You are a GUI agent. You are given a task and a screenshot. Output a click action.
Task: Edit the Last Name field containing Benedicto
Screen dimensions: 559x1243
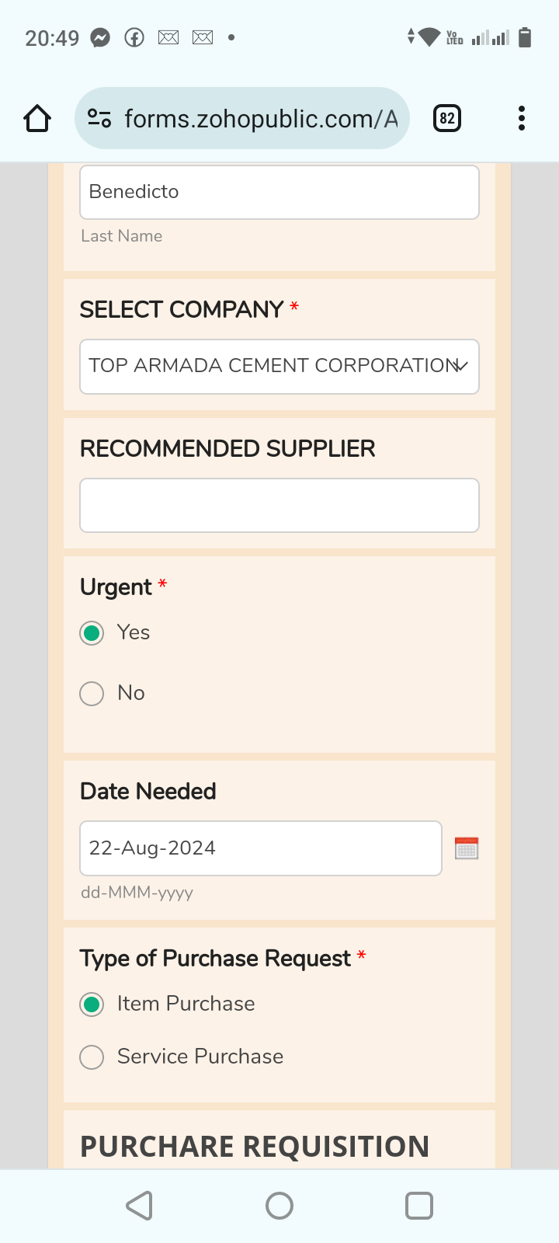click(279, 193)
